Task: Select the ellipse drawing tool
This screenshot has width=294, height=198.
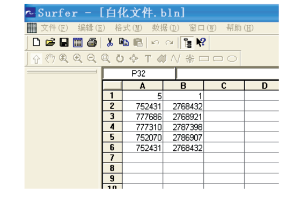Action: [232, 59]
